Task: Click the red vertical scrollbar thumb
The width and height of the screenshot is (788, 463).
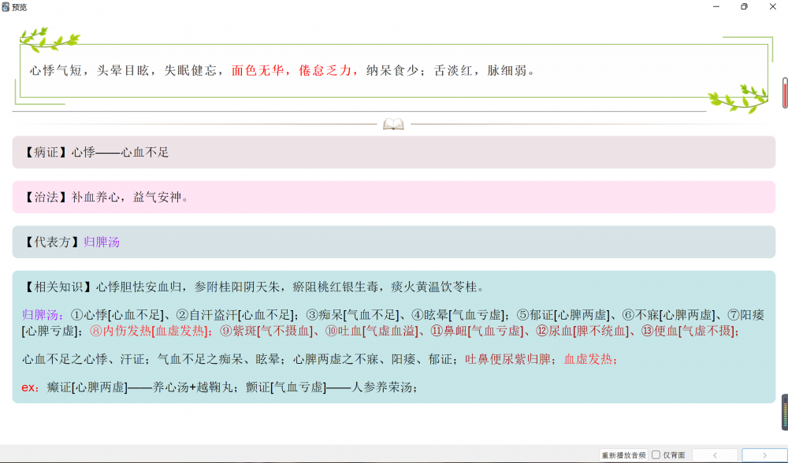Action: click(785, 94)
